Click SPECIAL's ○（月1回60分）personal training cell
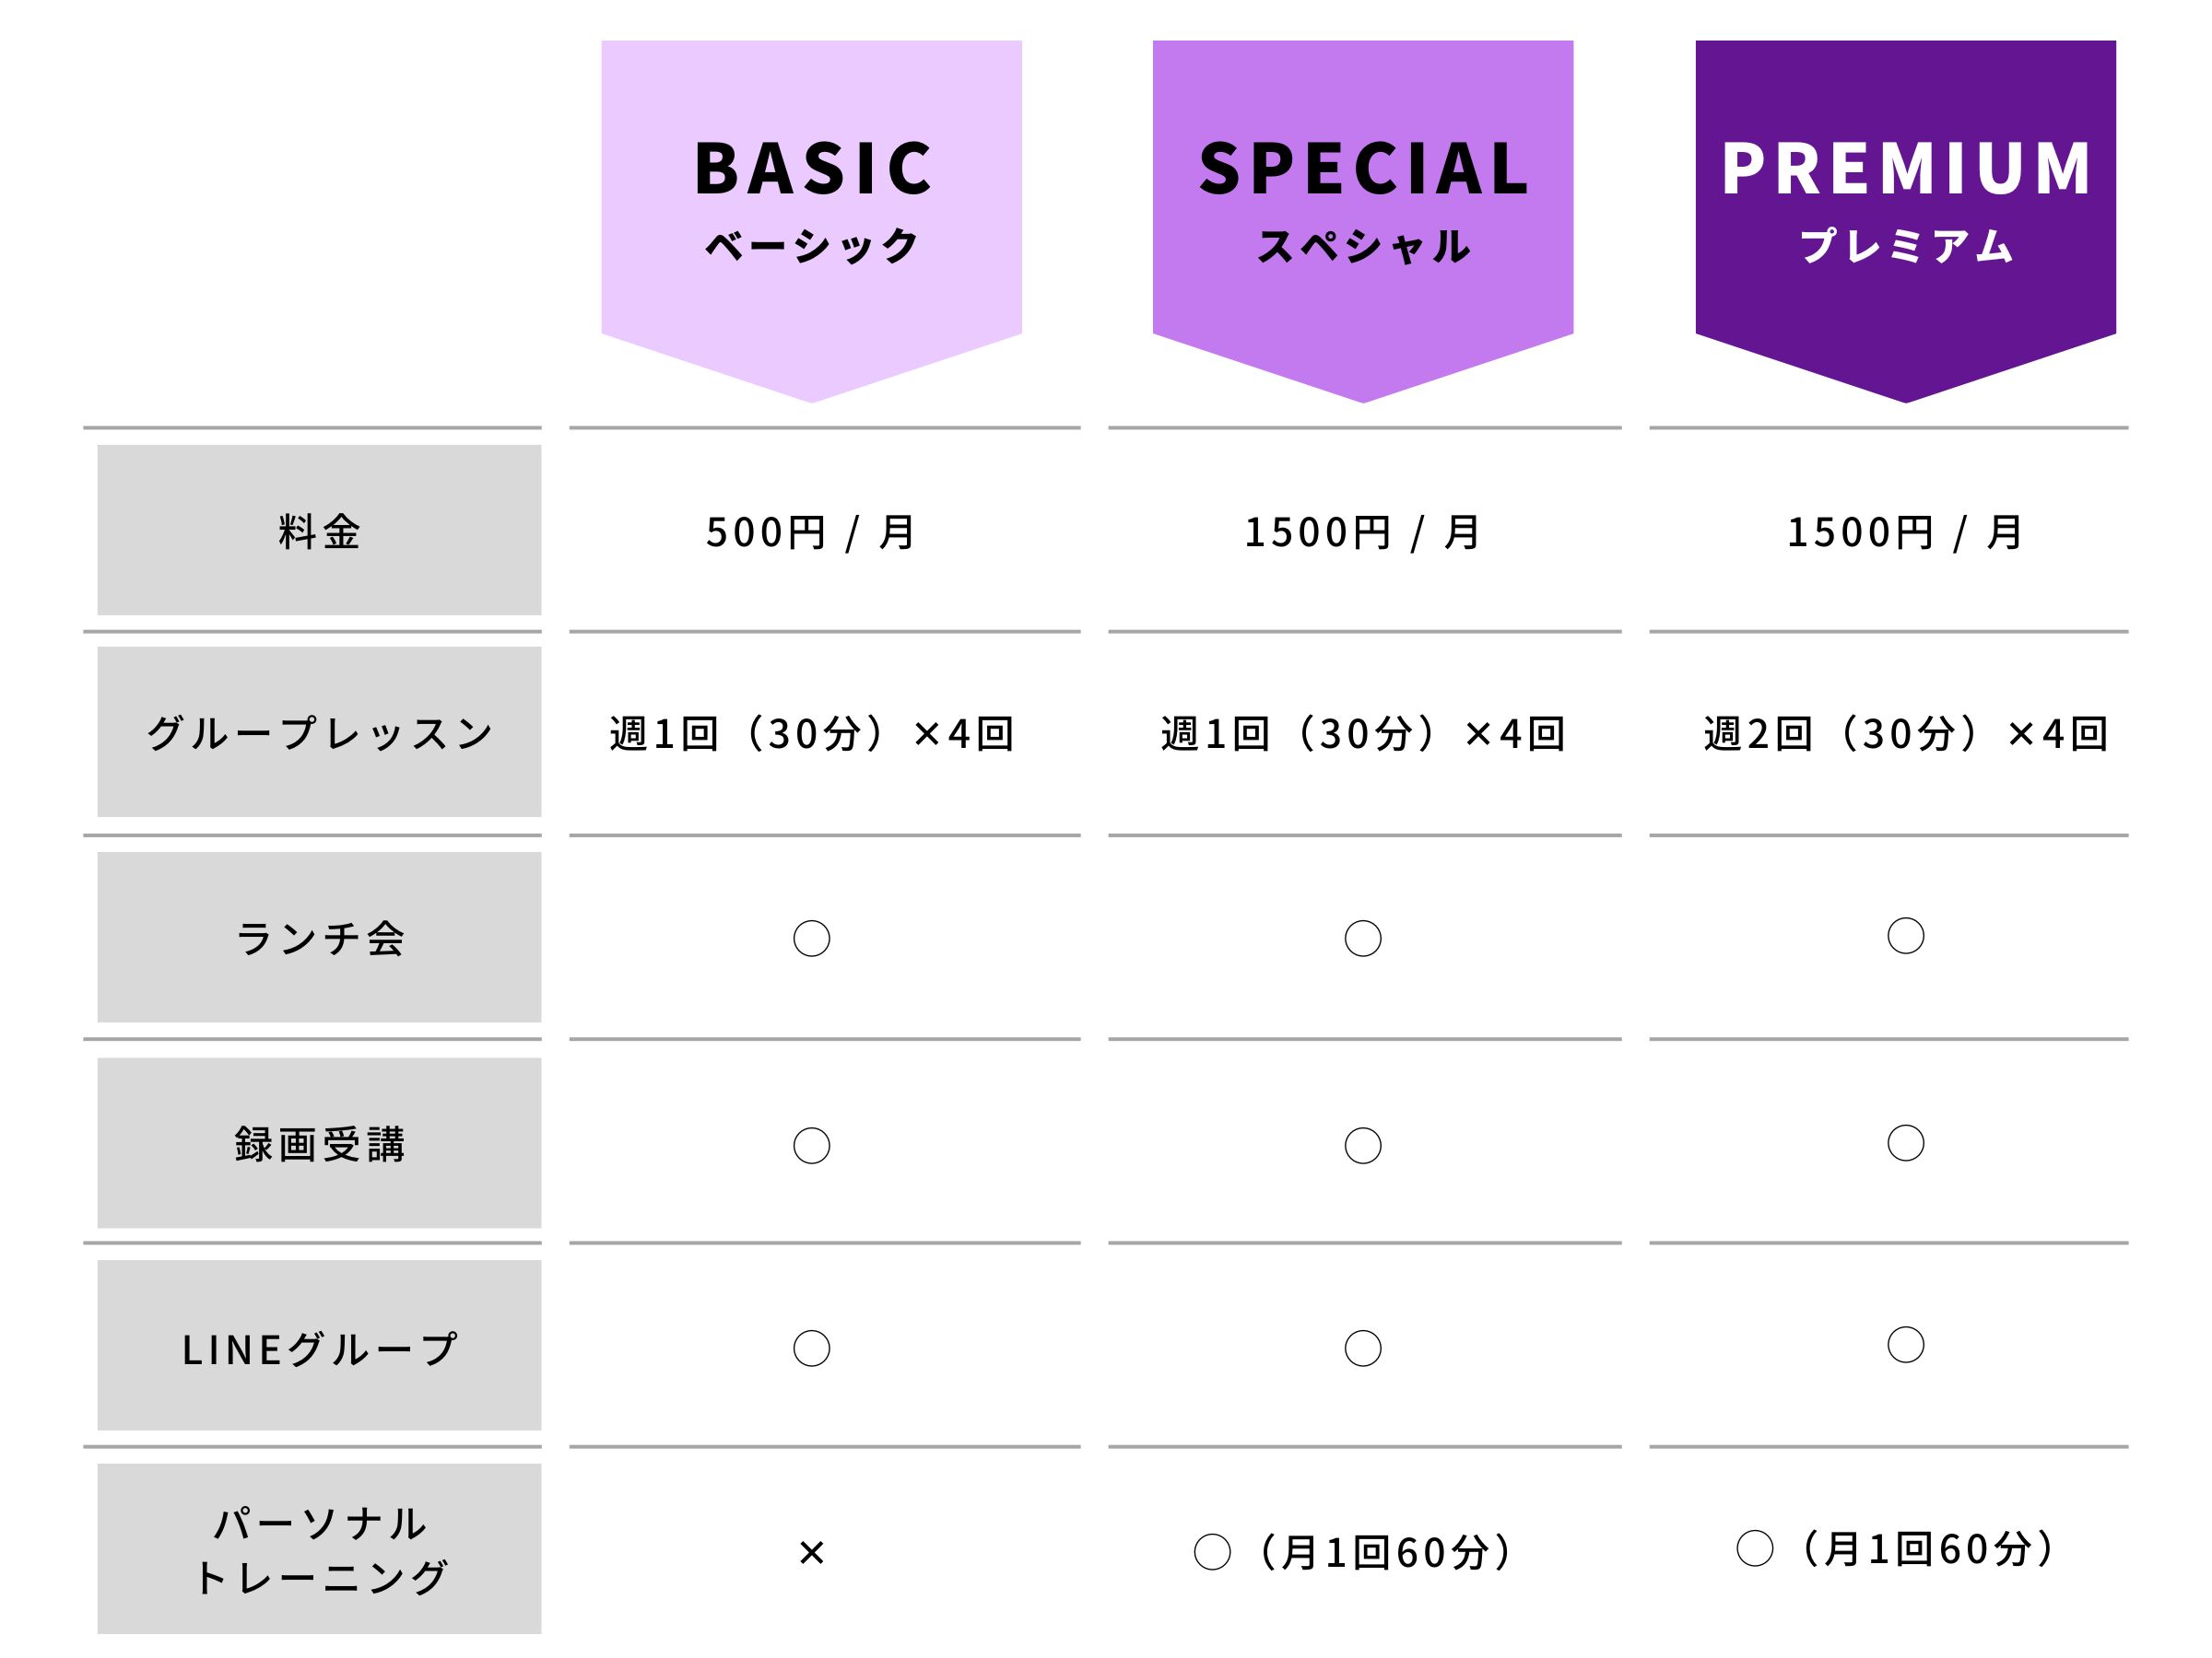This screenshot has height=1658, width=2212. click(1355, 1552)
